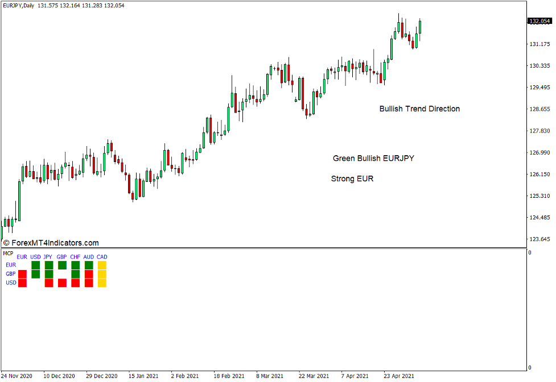Image resolution: width=556 pixels, height=382 pixels.
Task: Select the MCP indicator panel title
Action: [x=7, y=252]
